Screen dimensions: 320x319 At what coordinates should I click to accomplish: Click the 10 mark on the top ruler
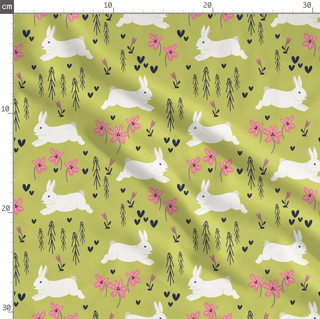point(108,5)
